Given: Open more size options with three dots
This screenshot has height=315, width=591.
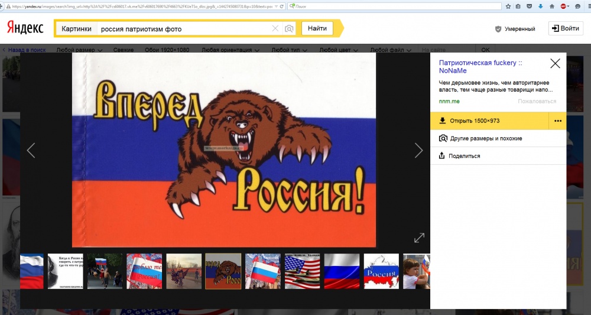Looking at the screenshot, I should coord(558,121).
